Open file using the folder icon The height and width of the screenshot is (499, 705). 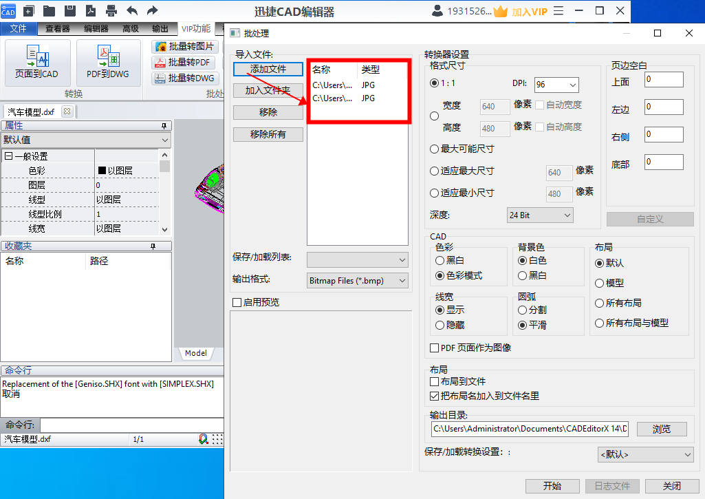point(49,11)
